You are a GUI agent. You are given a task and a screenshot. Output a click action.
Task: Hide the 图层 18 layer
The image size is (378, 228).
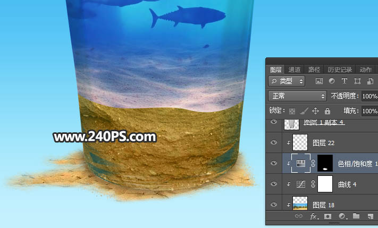coord(274,205)
